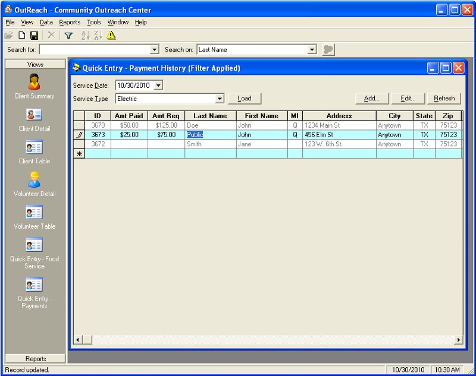Expand the Service Date dropdown
The image size is (476, 376).
[x=158, y=86]
